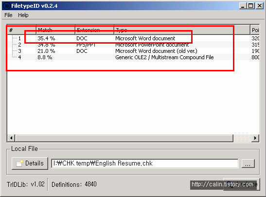
Task: Click the Definitions: 4840 status text
Action: [x=74, y=184]
